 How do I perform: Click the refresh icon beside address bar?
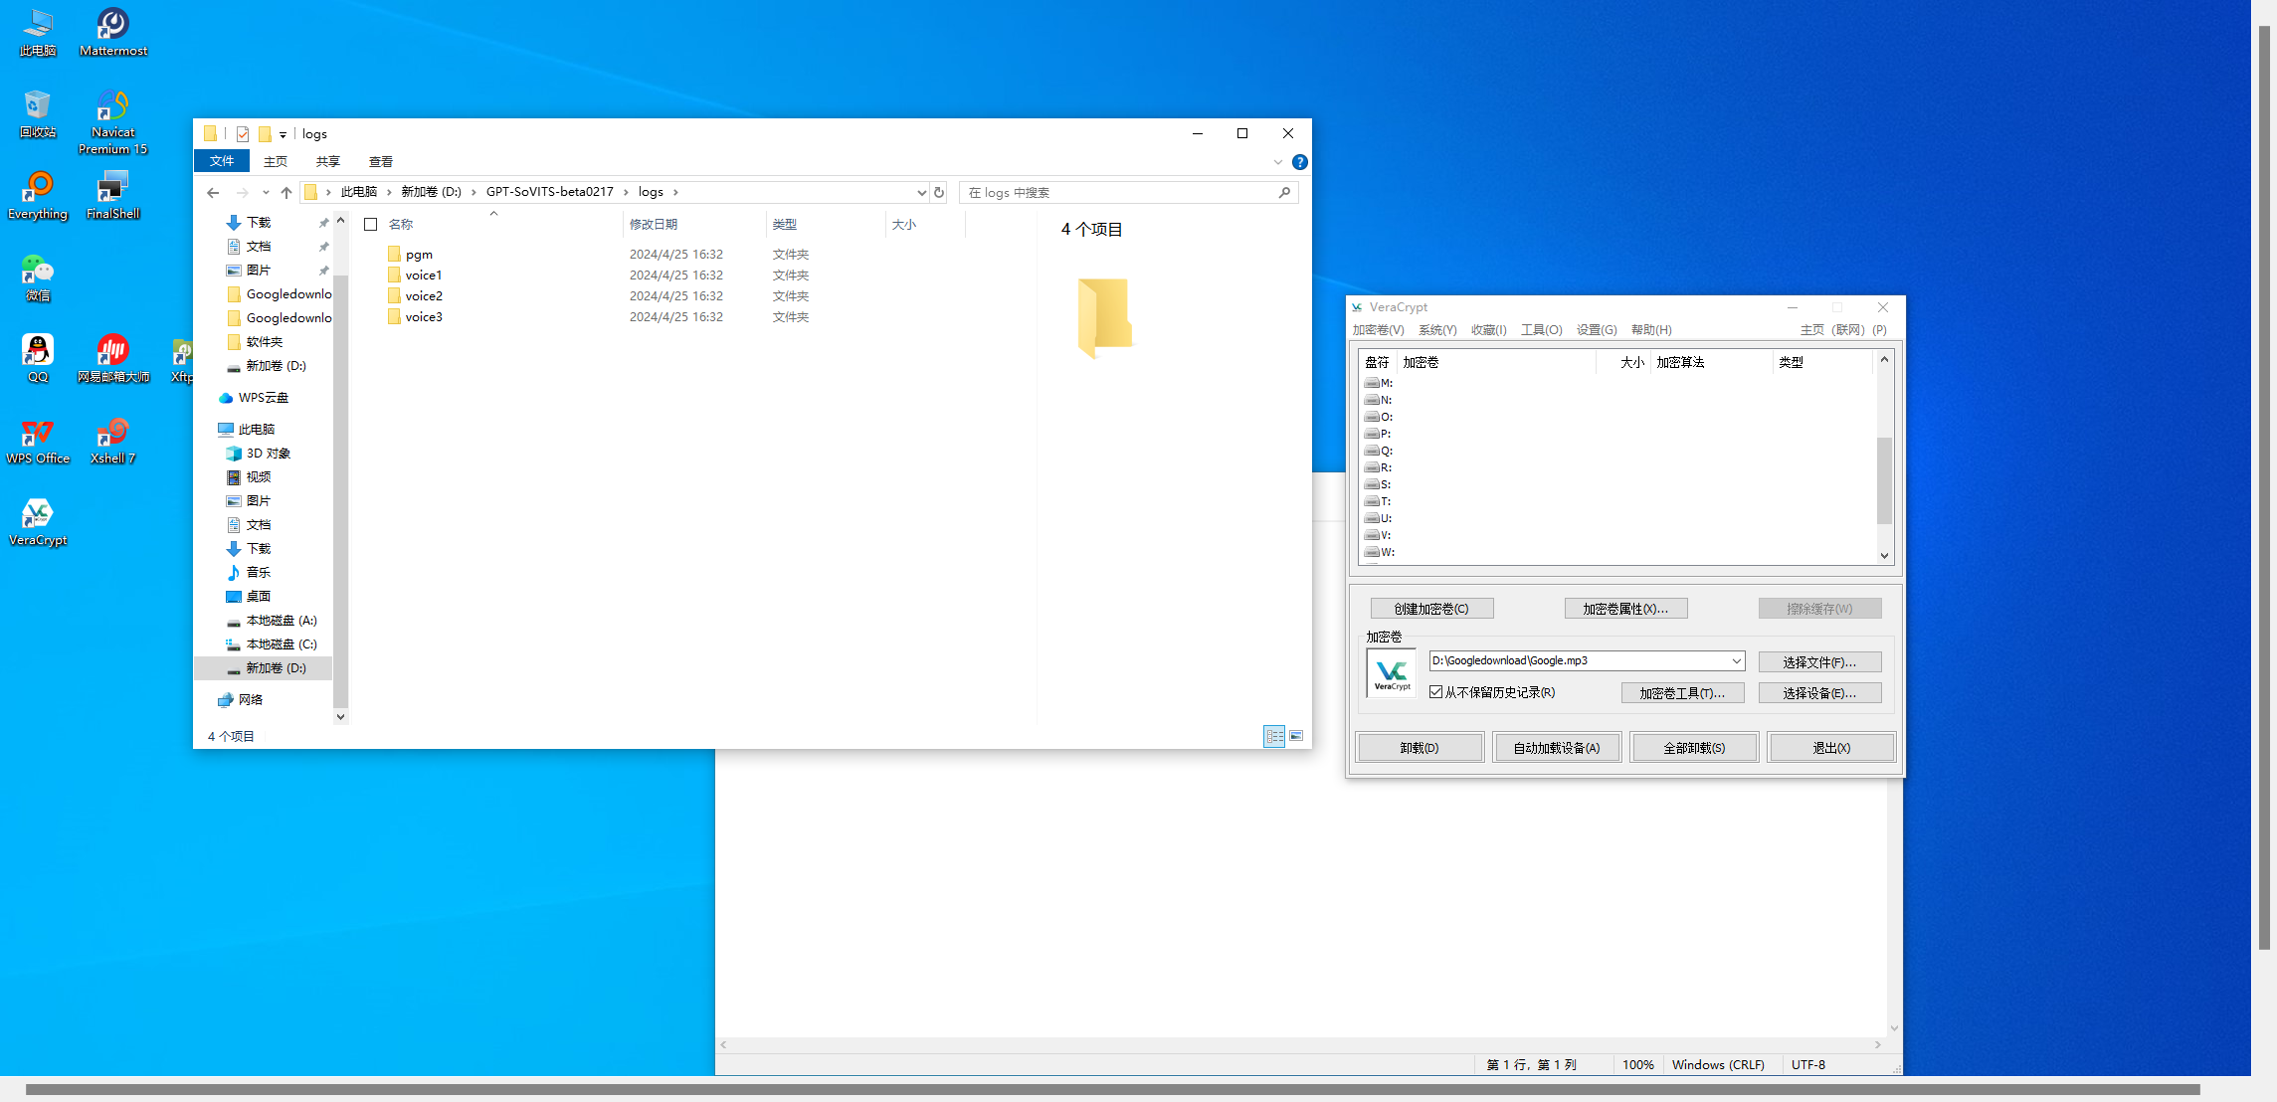939,192
